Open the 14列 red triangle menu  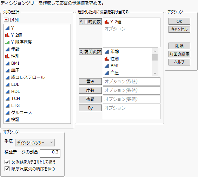(6, 20)
